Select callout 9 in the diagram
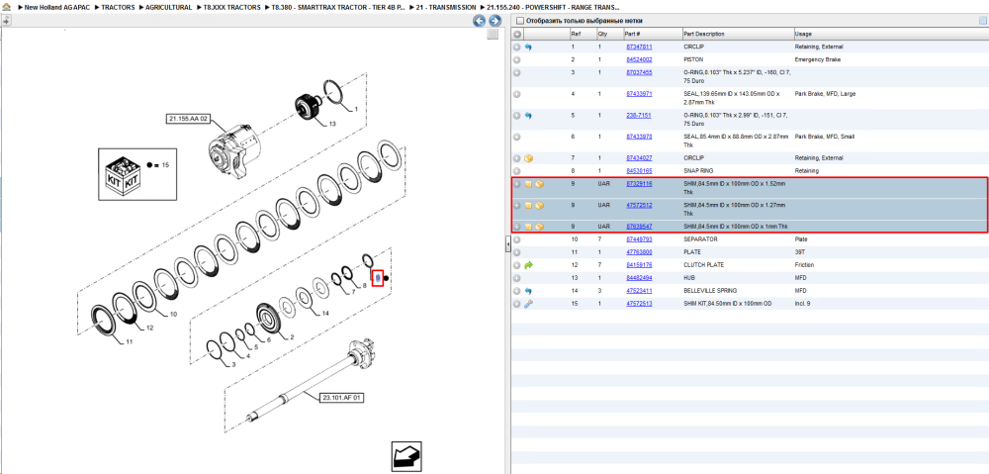This screenshot has width=989, height=474. click(x=378, y=278)
